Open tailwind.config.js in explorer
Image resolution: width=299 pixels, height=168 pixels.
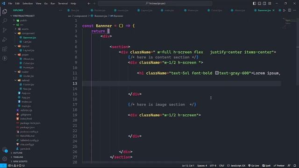tap(29, 140)
